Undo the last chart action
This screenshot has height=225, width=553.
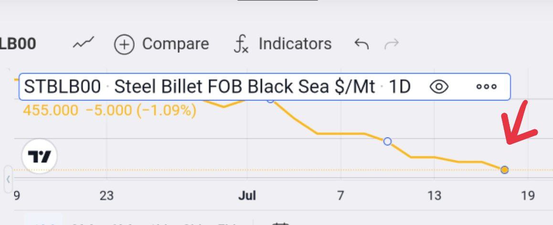[362, 44]
